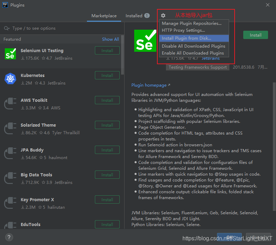Click Show All featured plugins link
276x245 pixels.
(x=110, y=39)
